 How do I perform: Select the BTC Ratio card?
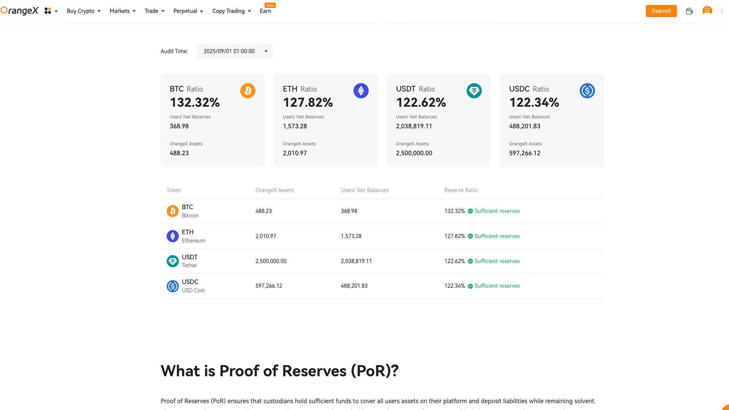tap(213, 120)
